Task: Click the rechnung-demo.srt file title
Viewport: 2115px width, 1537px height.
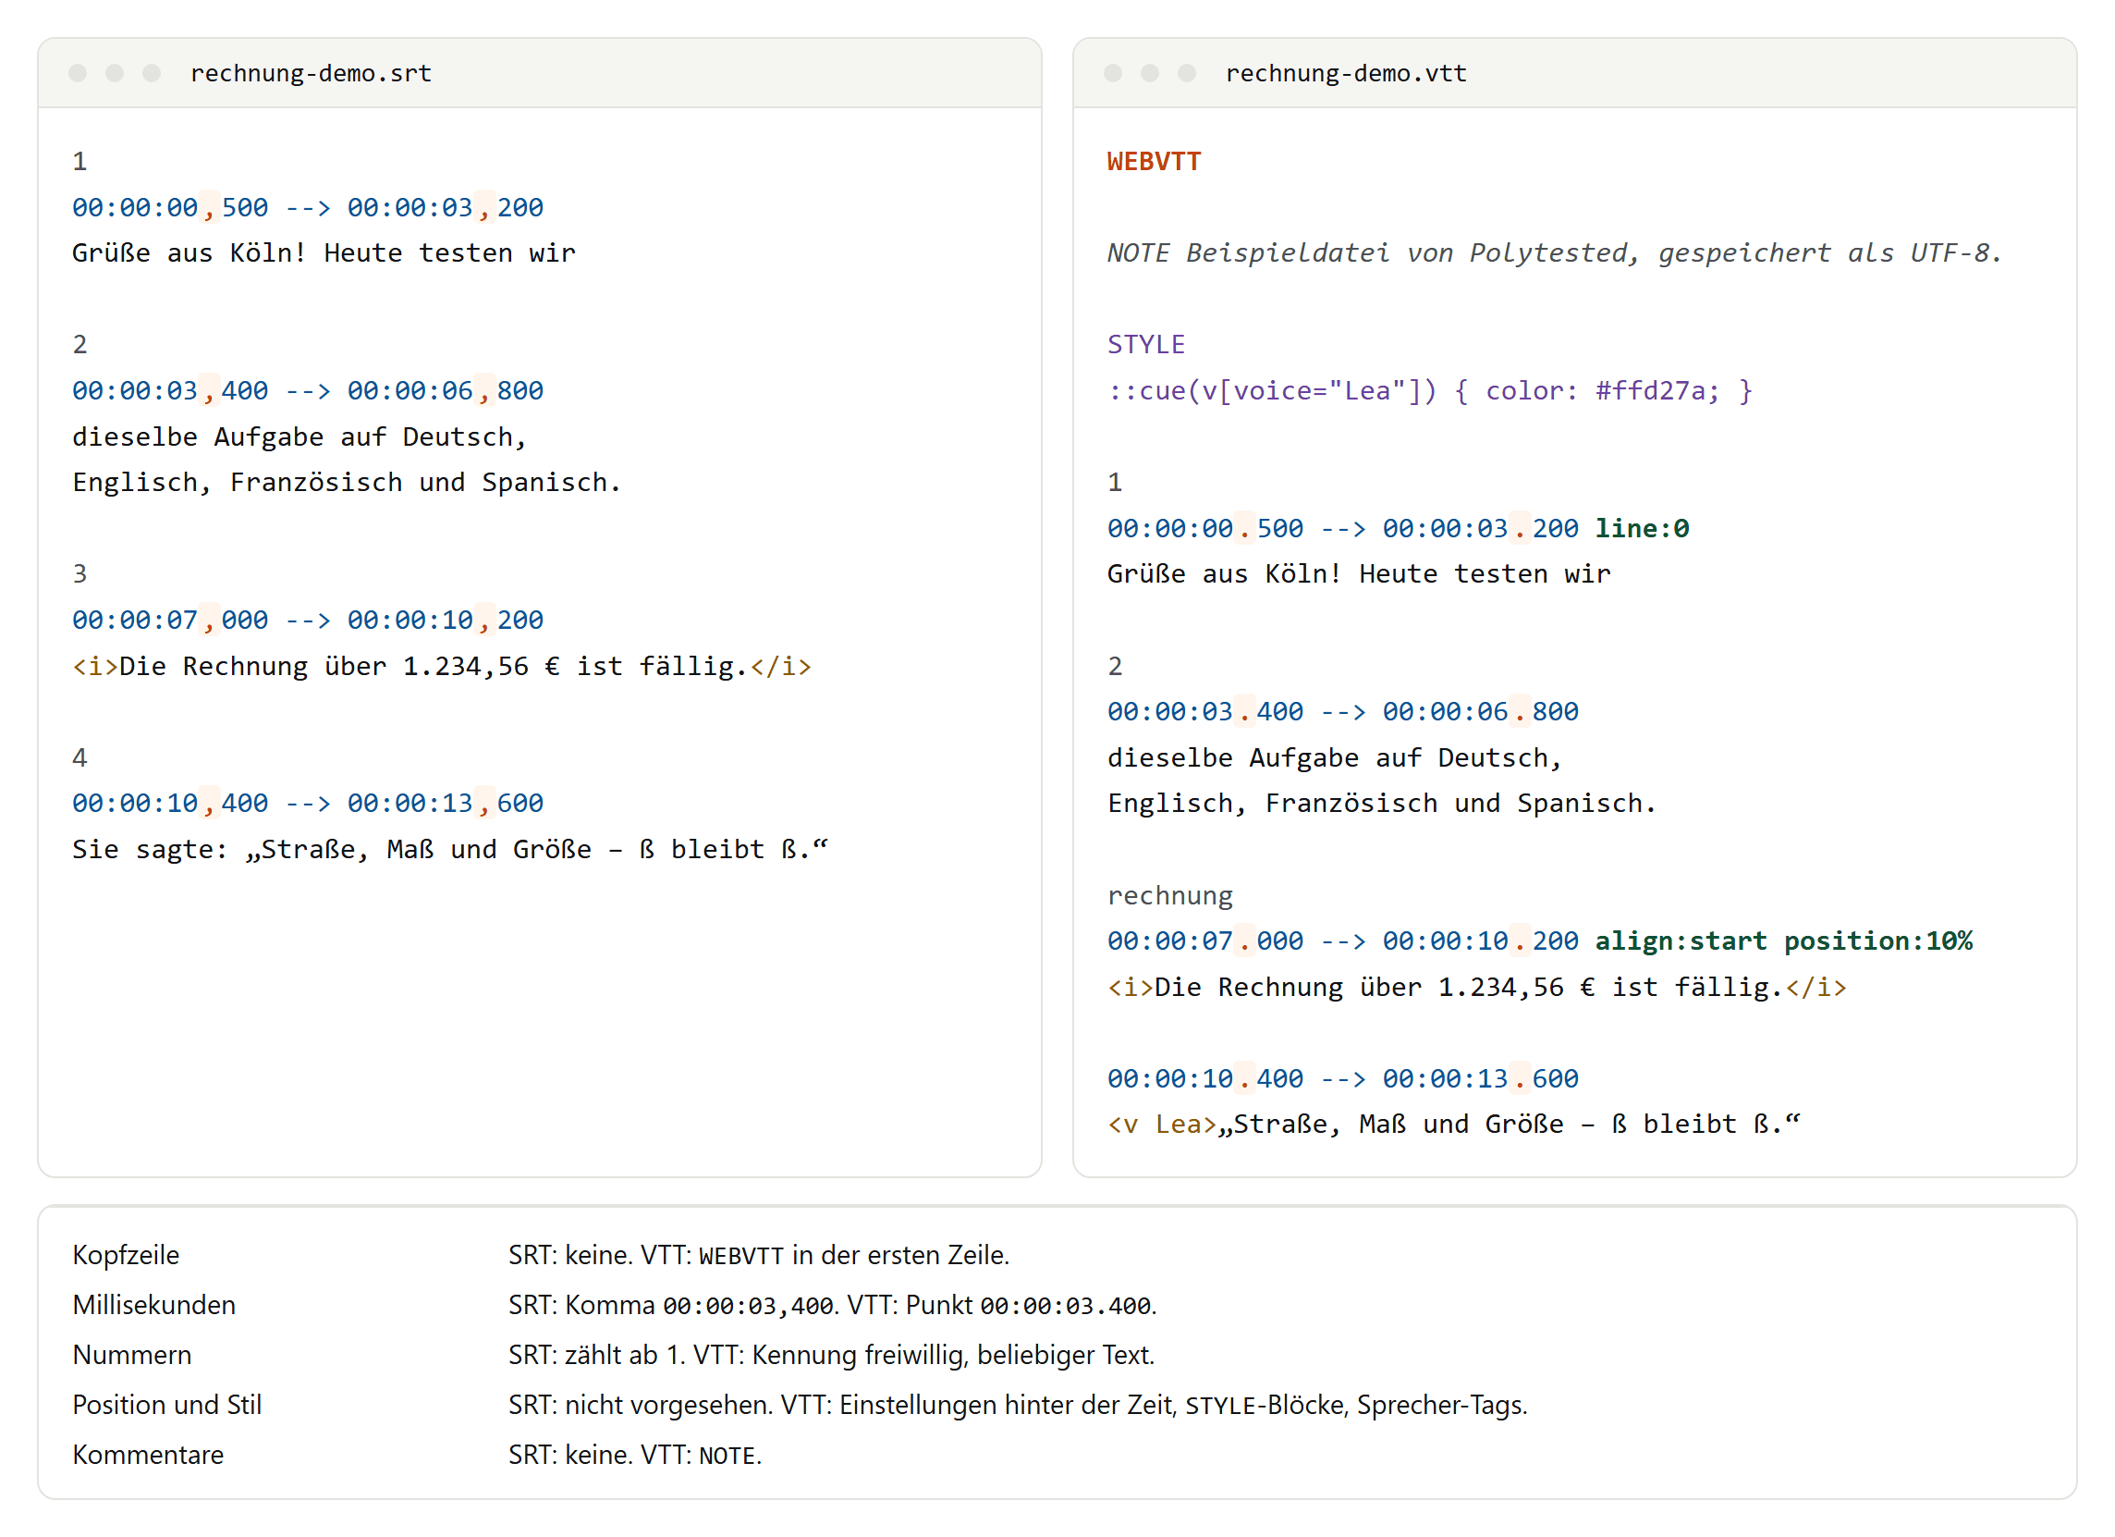Action: coord(311,73)
